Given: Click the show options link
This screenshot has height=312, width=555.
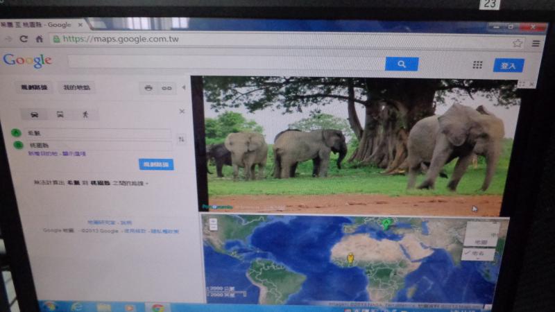Looking at the screenshot, I should pos(74,153).
